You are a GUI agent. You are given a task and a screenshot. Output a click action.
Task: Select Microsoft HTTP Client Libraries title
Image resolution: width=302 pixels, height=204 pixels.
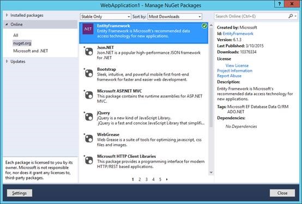point(126,156)
